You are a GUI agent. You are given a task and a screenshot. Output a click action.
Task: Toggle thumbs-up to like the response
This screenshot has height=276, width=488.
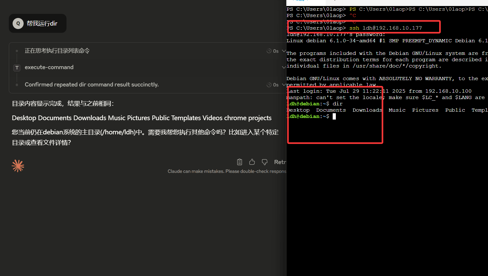252,162
